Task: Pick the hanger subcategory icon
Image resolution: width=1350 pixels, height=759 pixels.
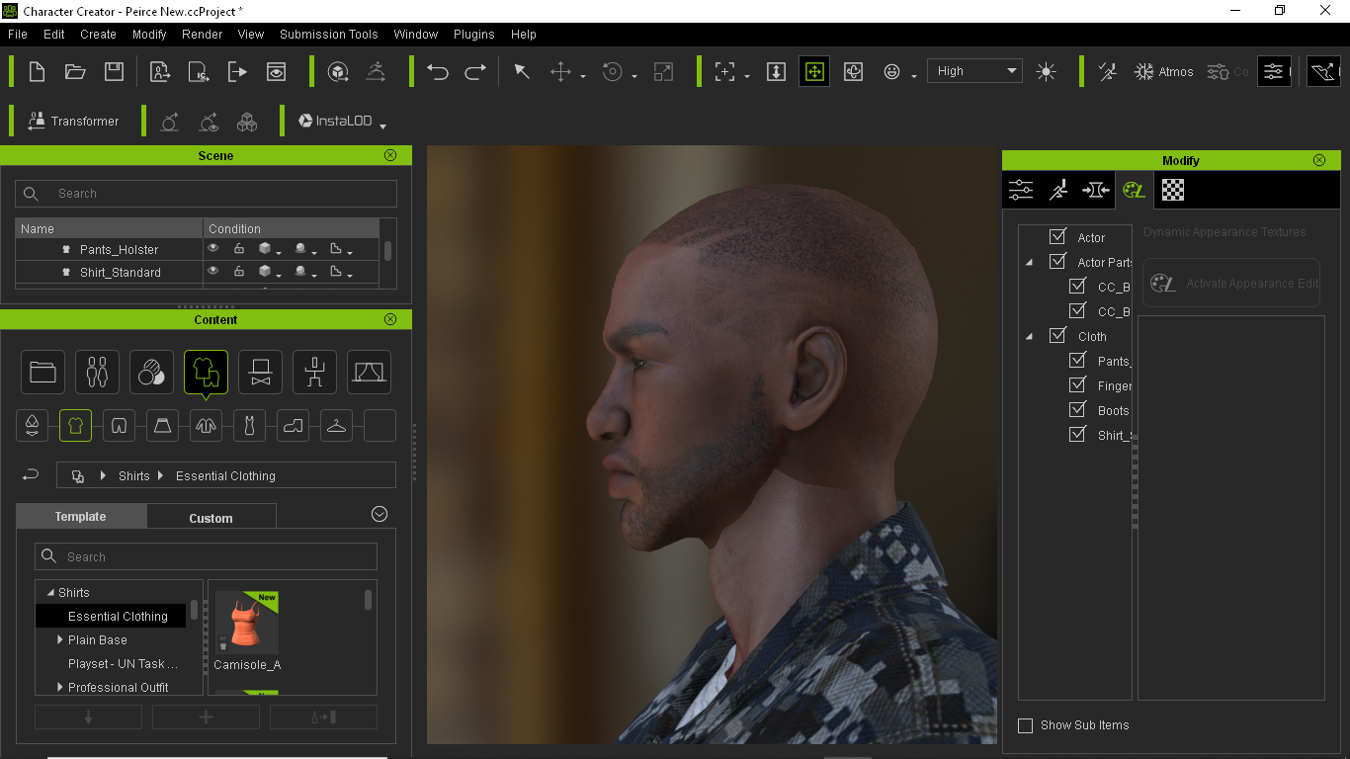Action: [336, 426]
